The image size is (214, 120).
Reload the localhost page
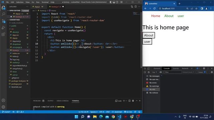(154, 8)
